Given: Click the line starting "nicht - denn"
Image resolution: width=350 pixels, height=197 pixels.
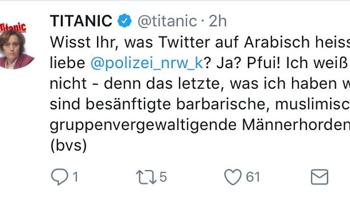Looking at the screenshot, I should (196, 84).
